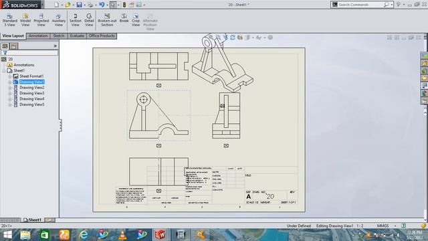
Task: Open the third task pane icon on the right
Action: pyautogui.click(x=425, y=71)
